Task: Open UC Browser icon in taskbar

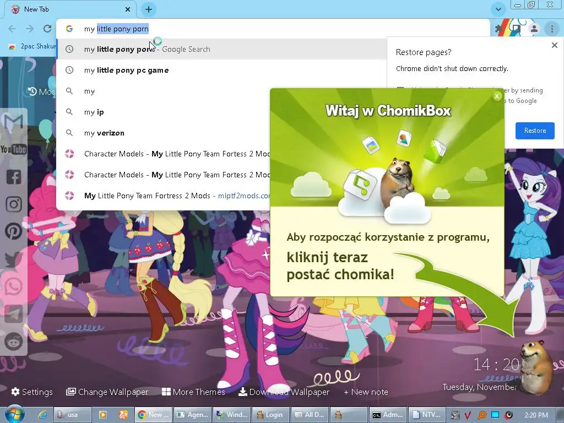Action: 123,415
